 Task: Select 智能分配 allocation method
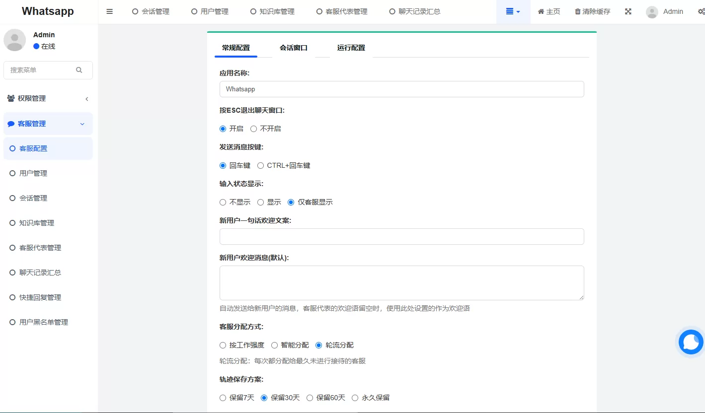[274, 345]
